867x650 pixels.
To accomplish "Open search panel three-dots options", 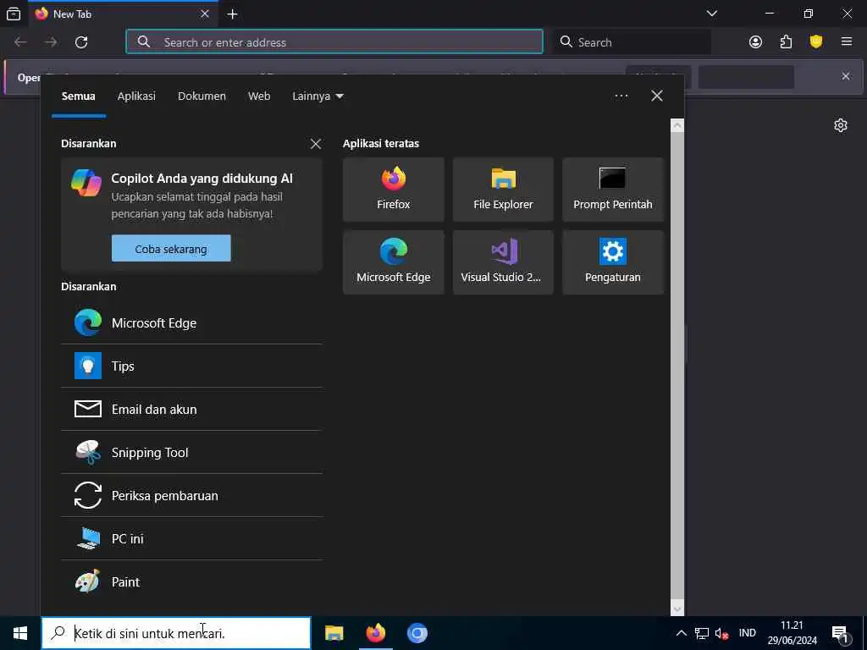I will click(x=621, y=96).
